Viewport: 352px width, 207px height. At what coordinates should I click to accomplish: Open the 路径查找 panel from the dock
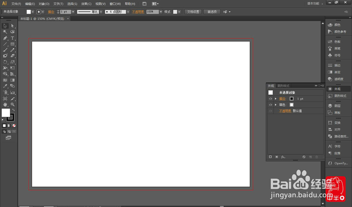338,136
